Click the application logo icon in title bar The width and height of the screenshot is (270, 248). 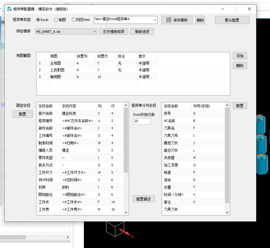pos(9,9)
